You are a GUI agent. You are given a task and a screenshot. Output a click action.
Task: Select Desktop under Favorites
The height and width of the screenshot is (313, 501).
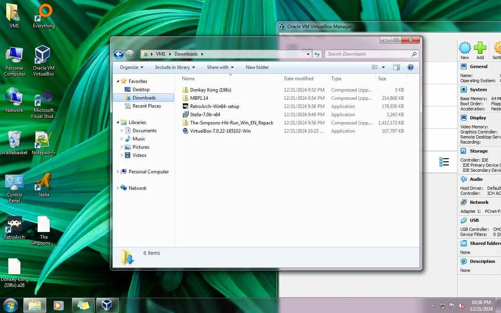(141, 90)
